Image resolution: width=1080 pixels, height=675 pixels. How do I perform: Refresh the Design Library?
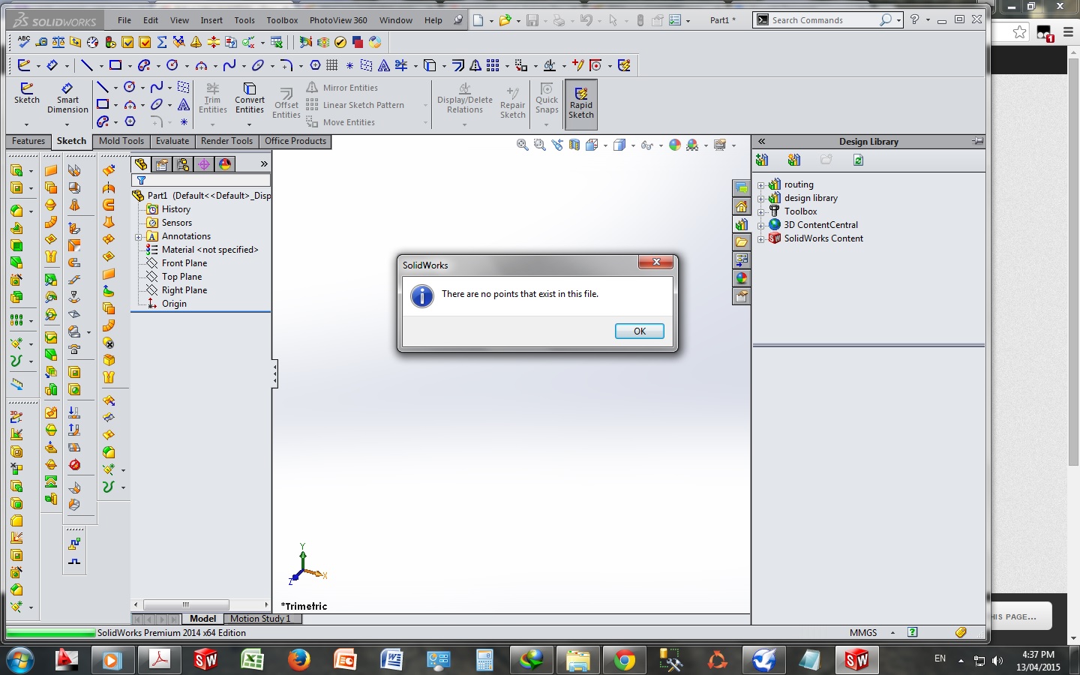[858, 160]
